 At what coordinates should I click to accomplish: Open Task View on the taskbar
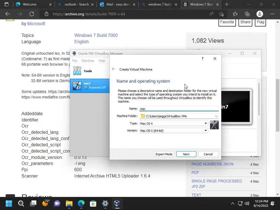click(33, 203)
